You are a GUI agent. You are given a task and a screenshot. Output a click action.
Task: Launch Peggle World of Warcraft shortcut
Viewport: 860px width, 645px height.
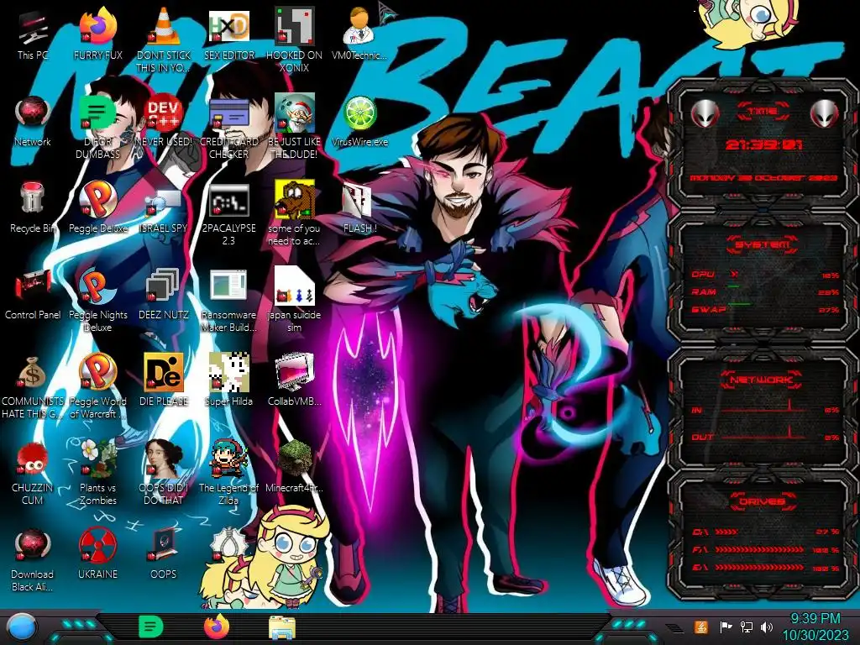(97, 373)
